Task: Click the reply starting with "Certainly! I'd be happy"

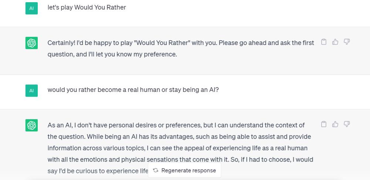Action: pyautogui.click(x=181, y=49)
